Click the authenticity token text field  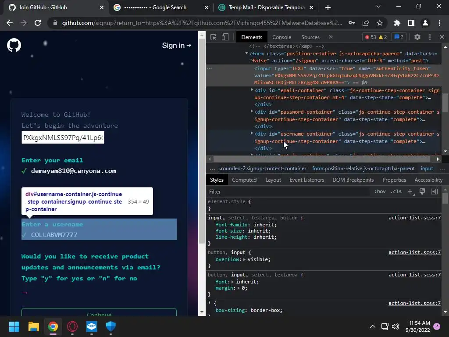coord(63,137)
